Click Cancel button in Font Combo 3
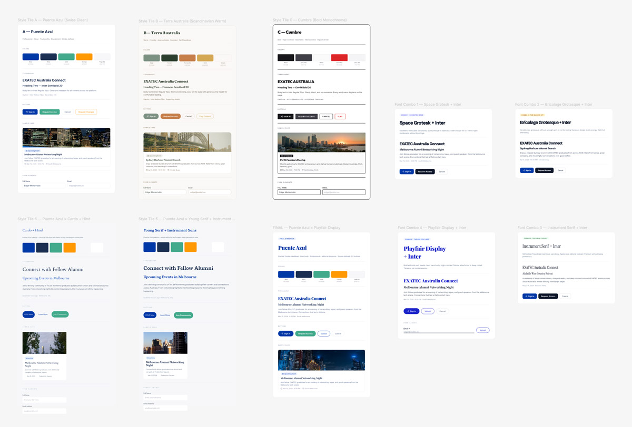632x427 pixels. [x=565, y=296]
